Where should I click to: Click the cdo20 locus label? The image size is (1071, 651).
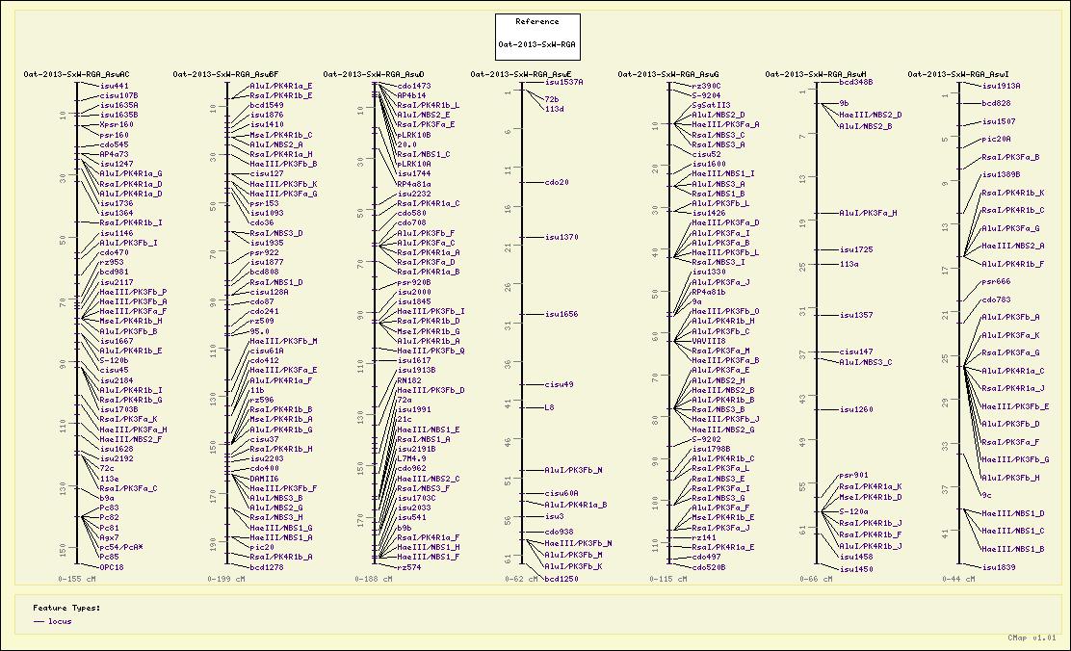pos(557,182)
